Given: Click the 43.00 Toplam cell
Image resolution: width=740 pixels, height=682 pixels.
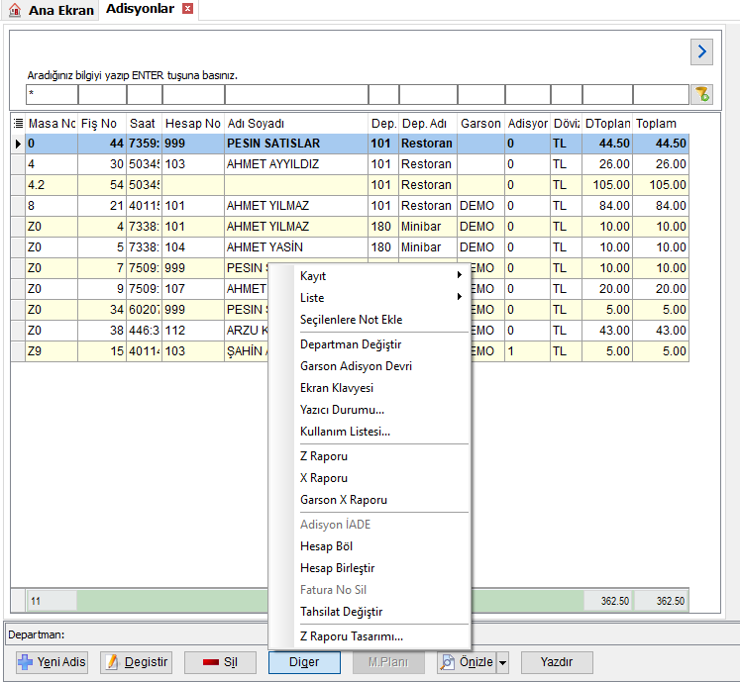Looking at the screenshot, I should point(661,331).
